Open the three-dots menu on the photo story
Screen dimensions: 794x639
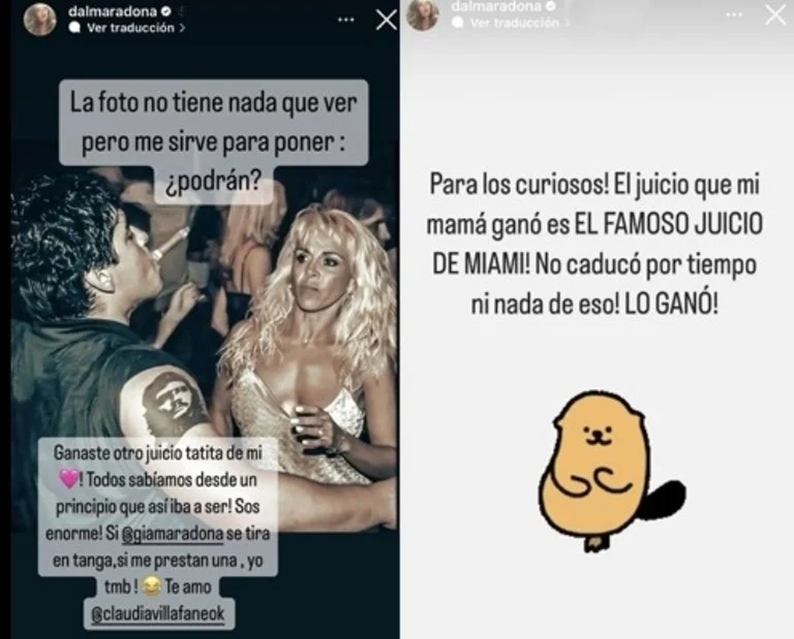click(346, 20)
